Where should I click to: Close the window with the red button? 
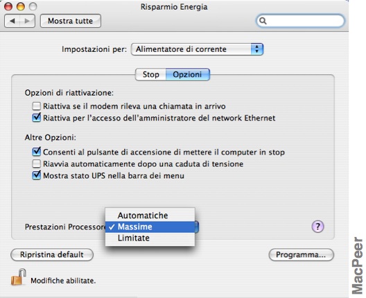click(8, 6)
